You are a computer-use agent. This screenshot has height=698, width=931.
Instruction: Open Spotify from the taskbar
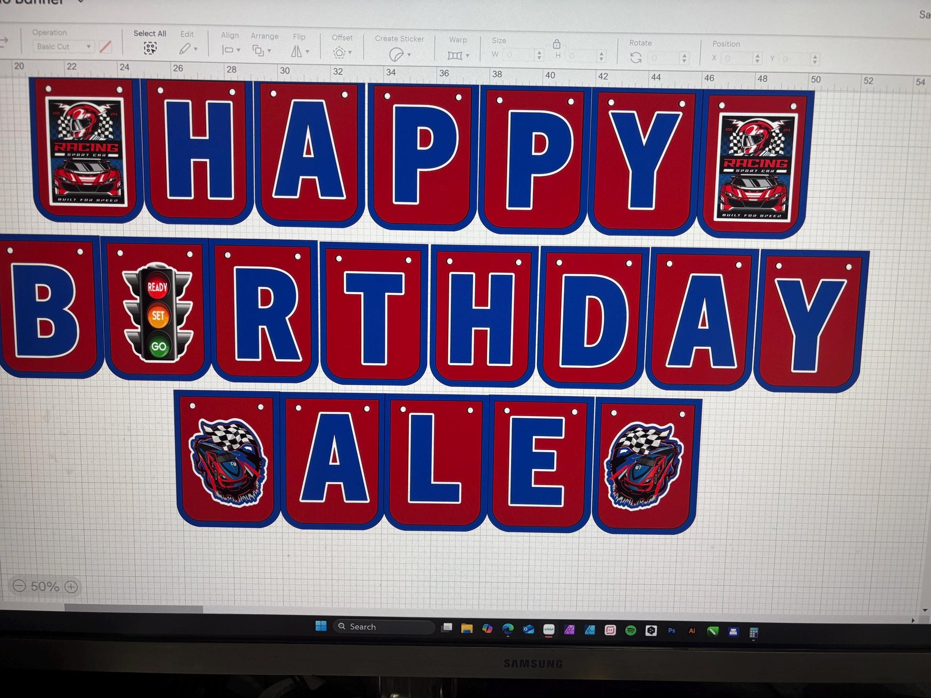pos(631,631)
